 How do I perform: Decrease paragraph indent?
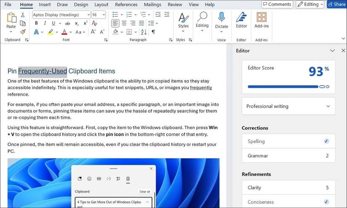pos(158,15)
